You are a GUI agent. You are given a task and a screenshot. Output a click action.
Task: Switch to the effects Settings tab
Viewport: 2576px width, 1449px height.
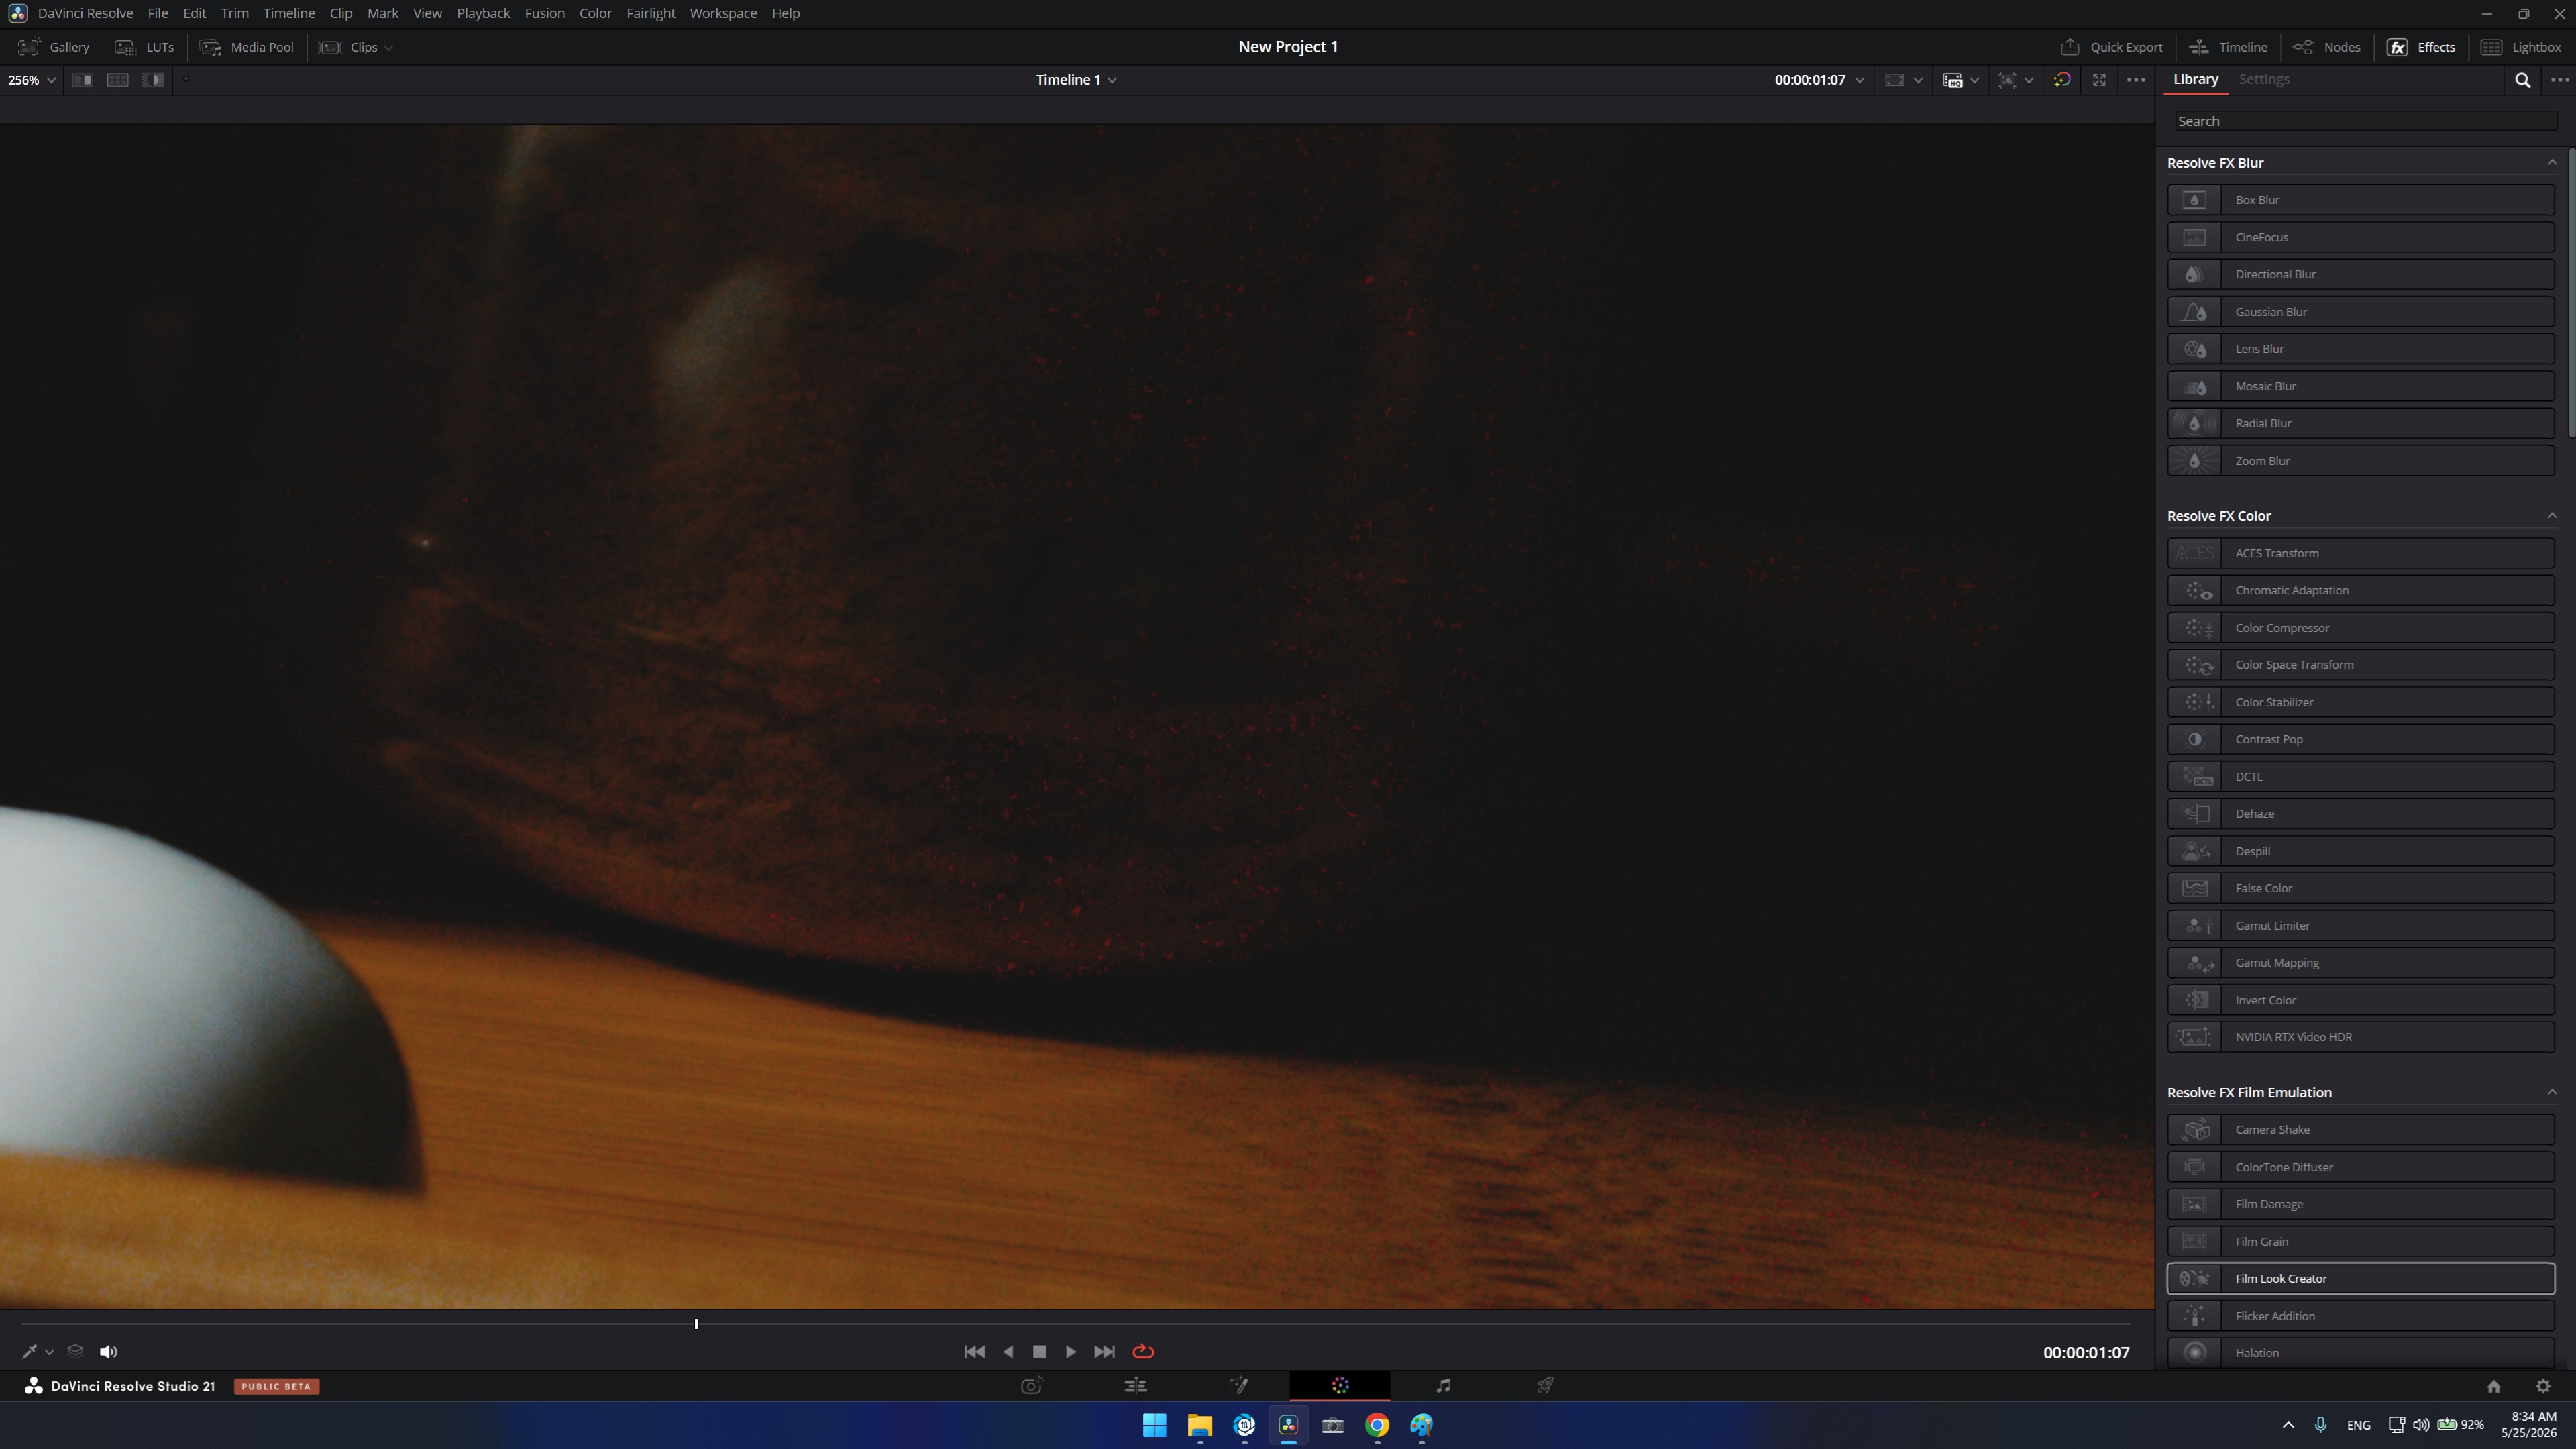[x=2264, y=79]
